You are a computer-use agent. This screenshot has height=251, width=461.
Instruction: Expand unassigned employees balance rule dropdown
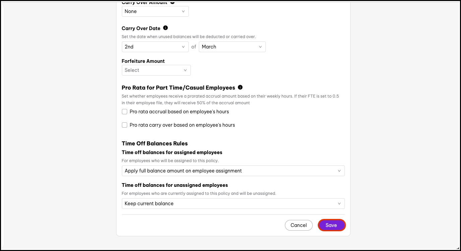coord(233,204)
